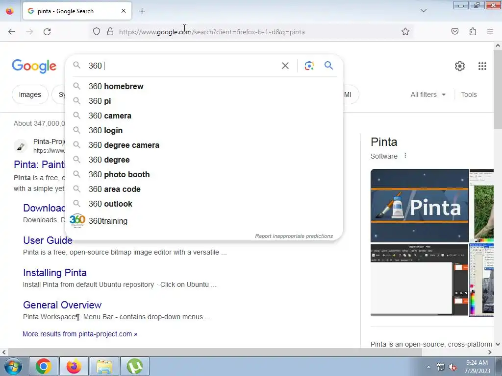Click the browser Back arrow
Viewport: 502px width, 376px height.
click(x=12, y=32)
